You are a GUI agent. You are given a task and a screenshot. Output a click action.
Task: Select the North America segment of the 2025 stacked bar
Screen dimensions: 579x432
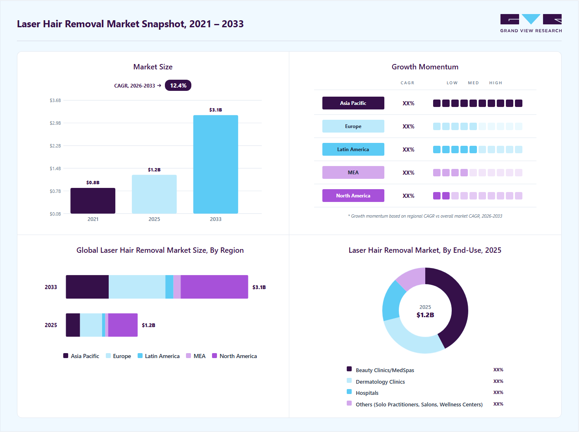[x=123, y=325]
